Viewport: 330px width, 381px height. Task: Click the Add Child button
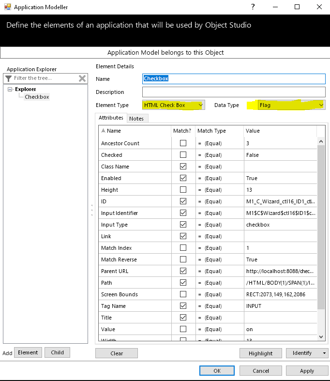[57, 352]
